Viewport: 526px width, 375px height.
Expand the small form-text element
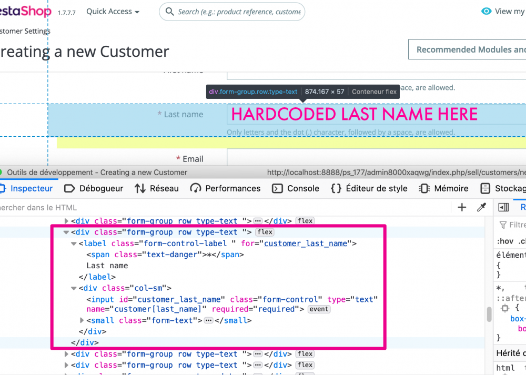pos(82,320)
